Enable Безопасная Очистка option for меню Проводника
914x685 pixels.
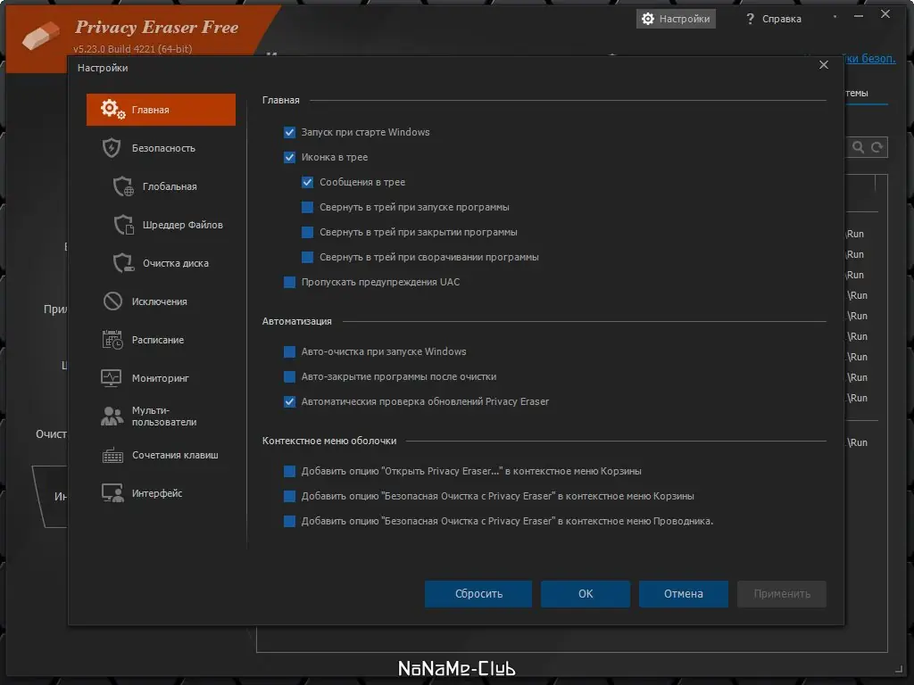pyautogui.click(x=290, y=521)
